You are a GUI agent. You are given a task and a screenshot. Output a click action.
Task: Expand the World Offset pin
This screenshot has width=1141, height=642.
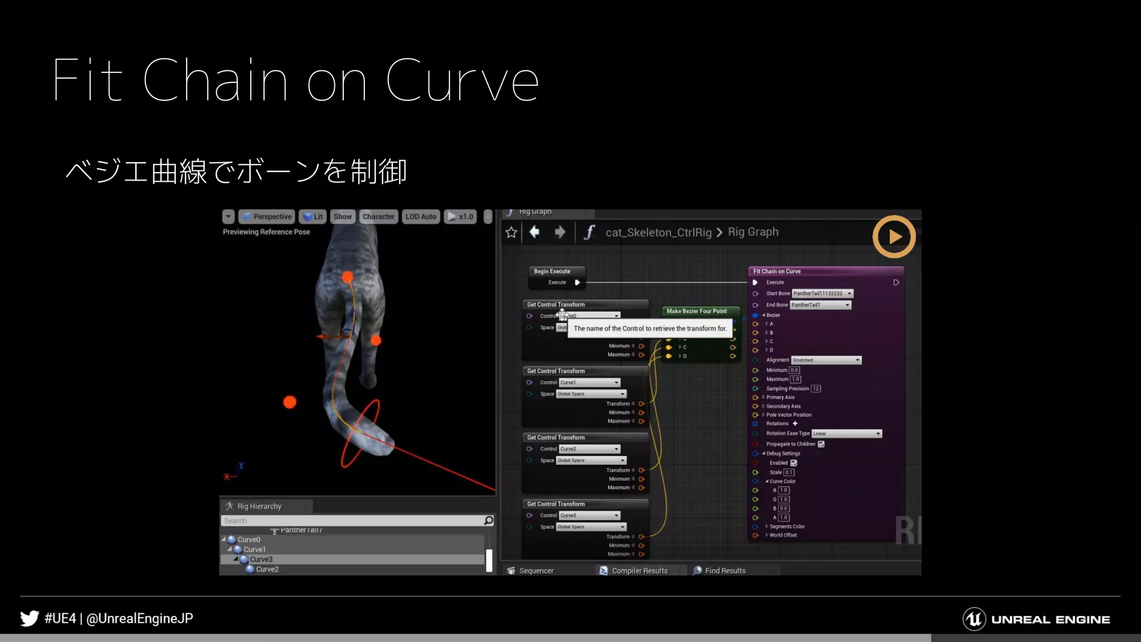coord(767,535)
